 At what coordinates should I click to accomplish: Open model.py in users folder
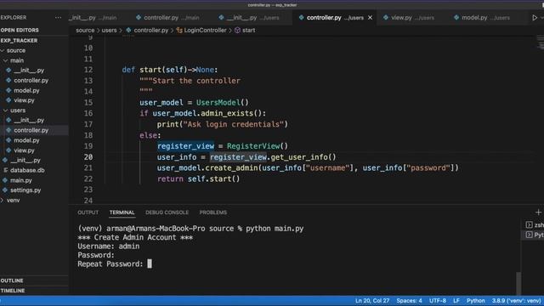(26, 140)
